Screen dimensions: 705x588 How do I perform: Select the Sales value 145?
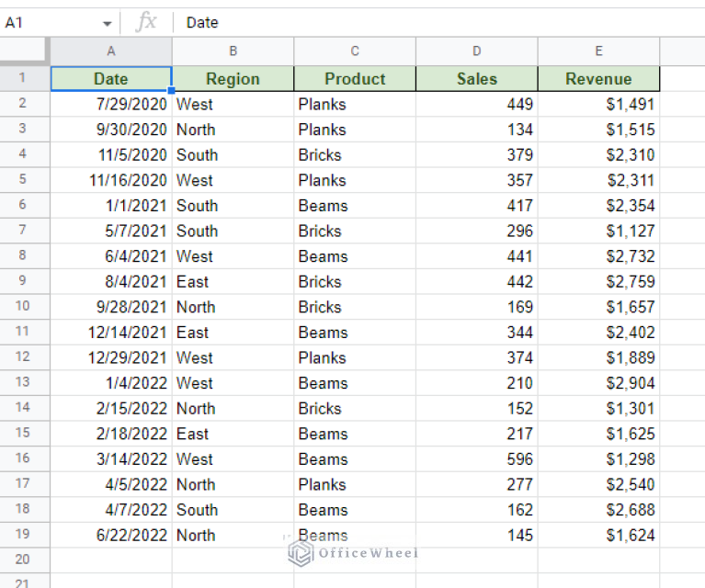[x=477, y=536]
